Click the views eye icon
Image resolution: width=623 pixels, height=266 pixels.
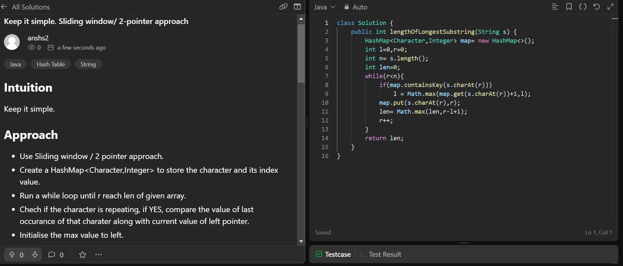[31, 48]
